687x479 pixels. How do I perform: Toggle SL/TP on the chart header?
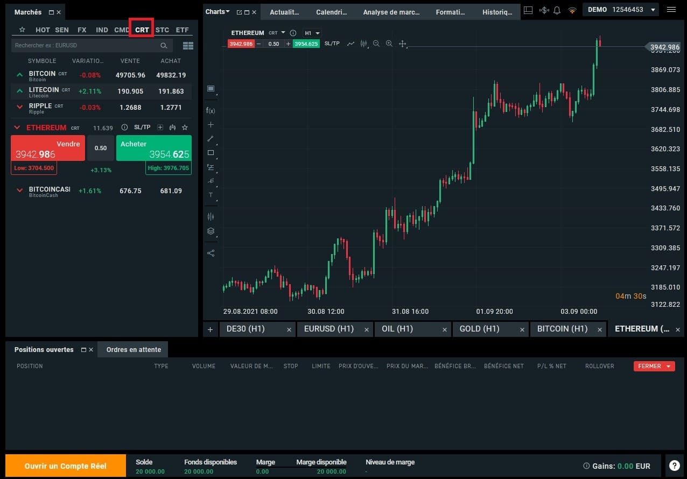[x=332, y=44]
